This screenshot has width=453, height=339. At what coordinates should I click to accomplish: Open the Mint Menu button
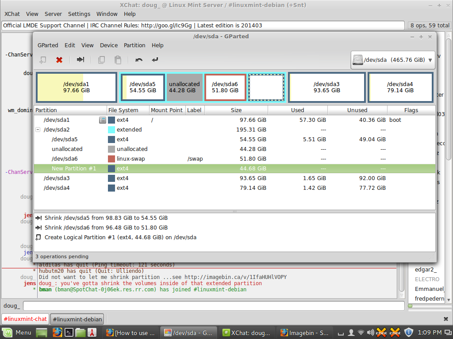click(x=16, y=333)
